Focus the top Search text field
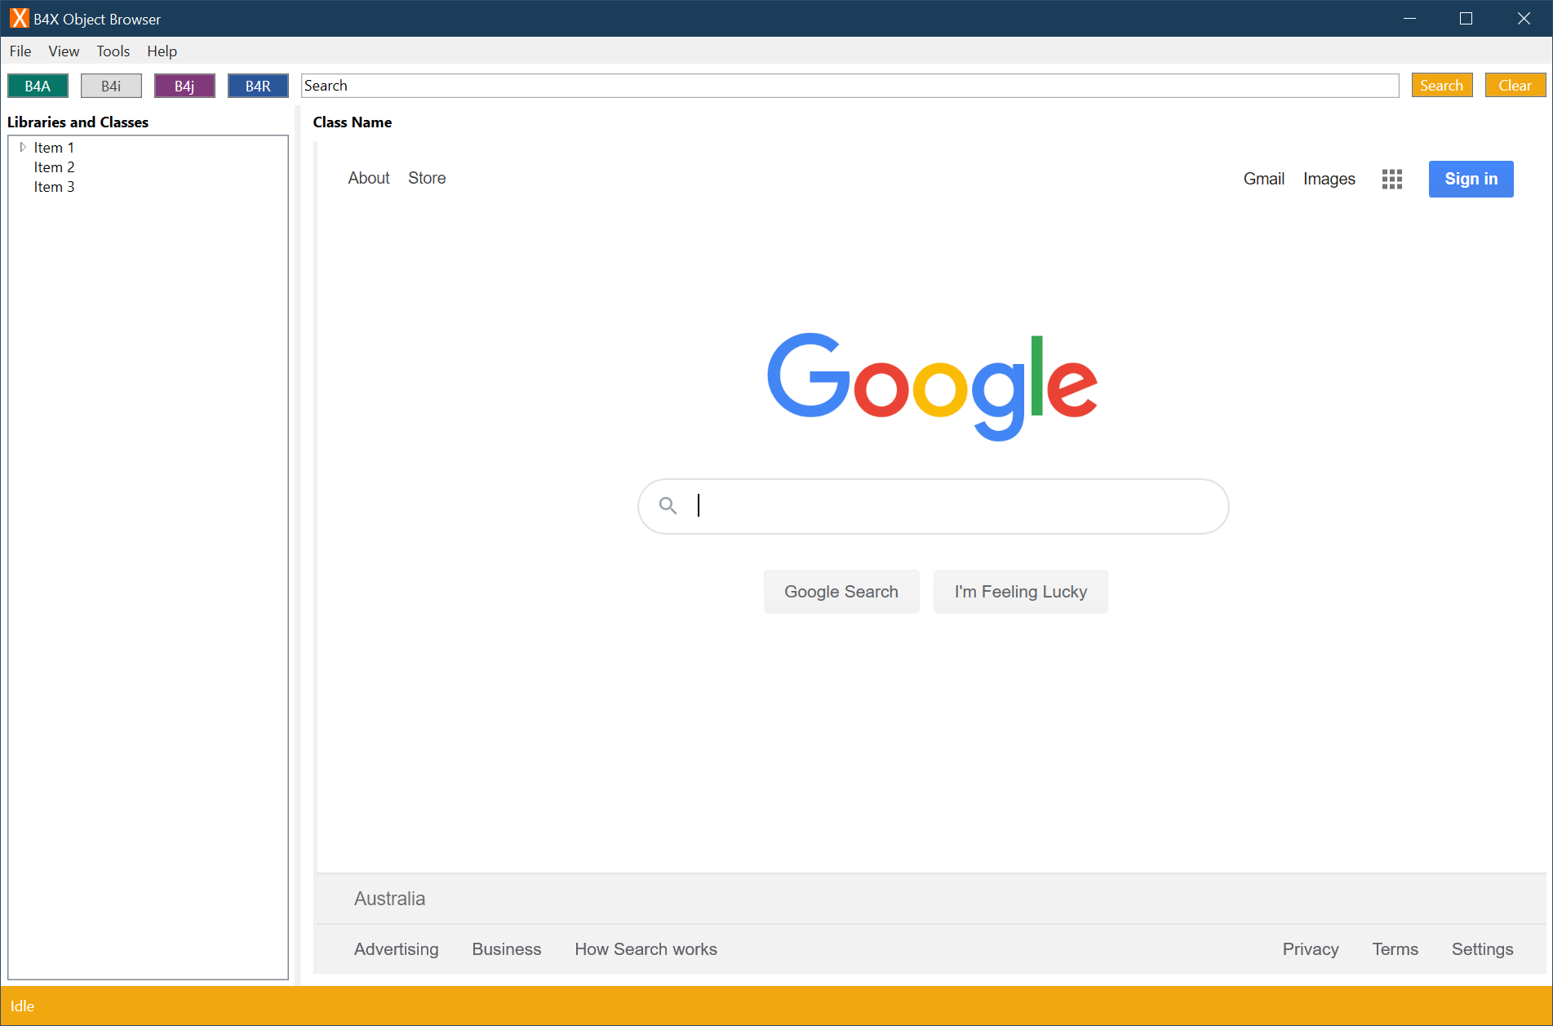Screen dimensions: 1553x1026 (850, 86)
